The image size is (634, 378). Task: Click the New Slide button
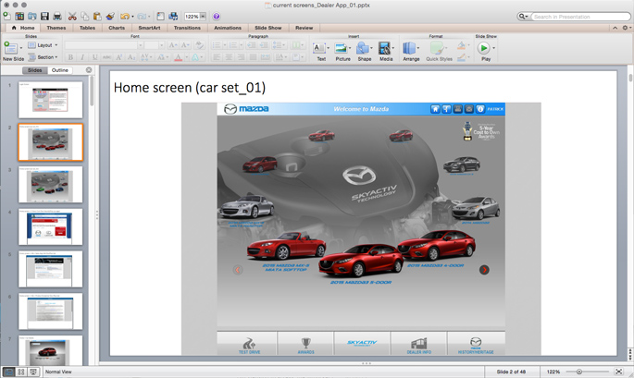click(13, 51)
